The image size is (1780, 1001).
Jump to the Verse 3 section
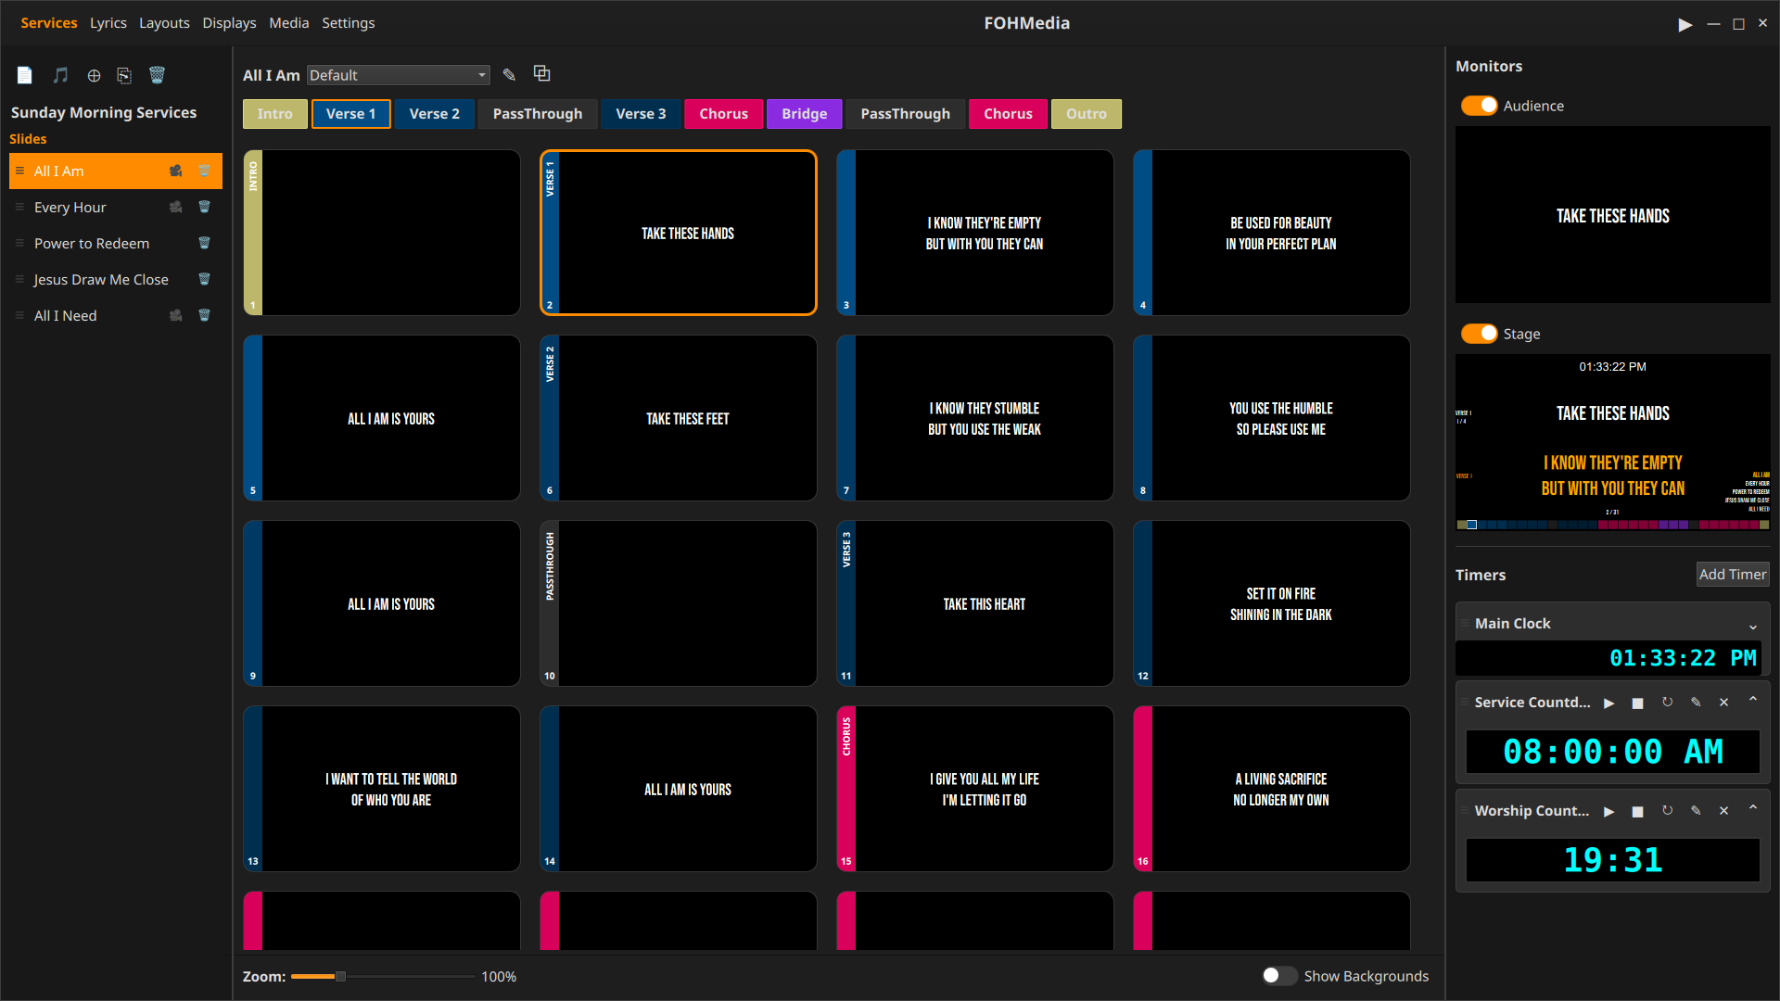641,114
